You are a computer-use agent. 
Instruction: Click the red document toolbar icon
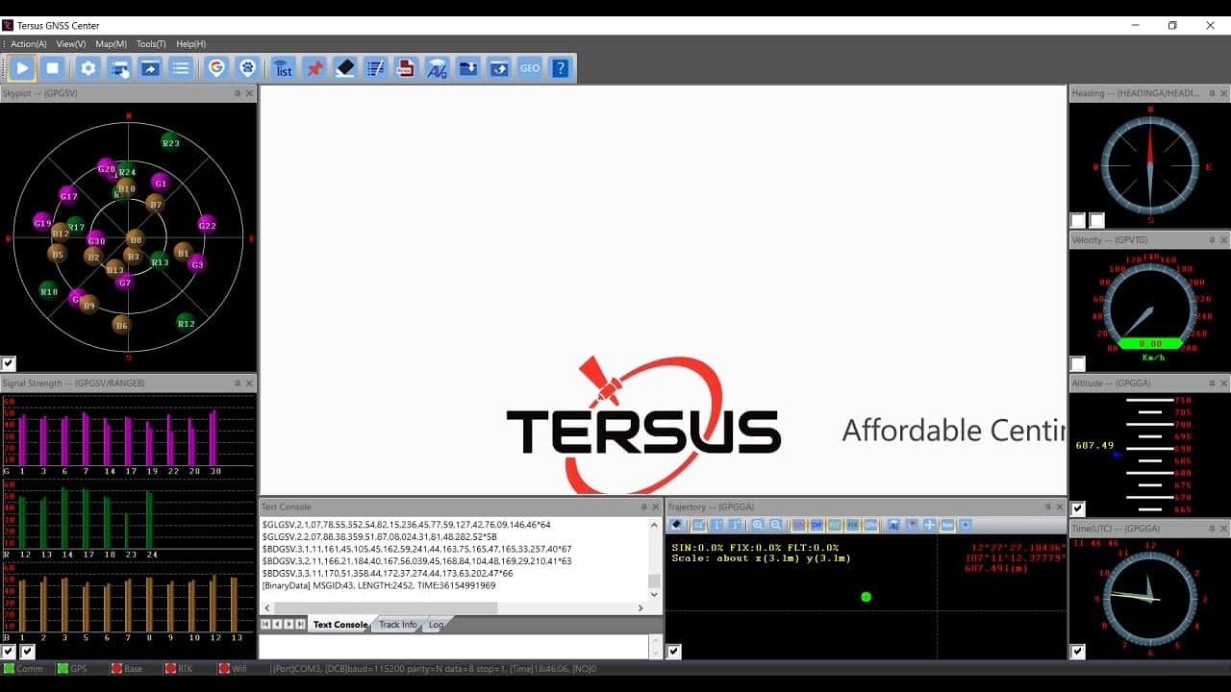click(406, 67)
